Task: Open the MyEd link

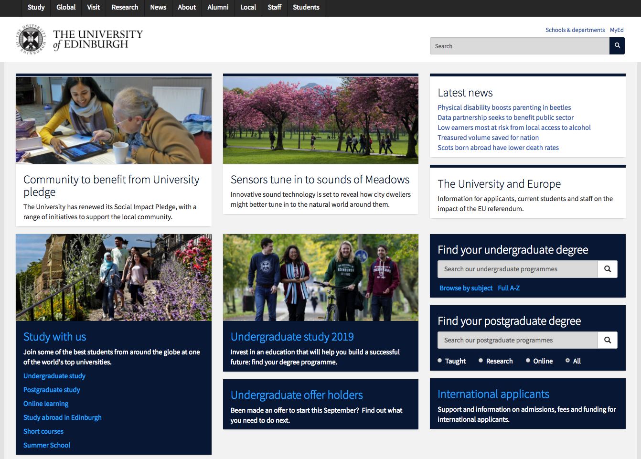Action: click(x=617, y=30)
